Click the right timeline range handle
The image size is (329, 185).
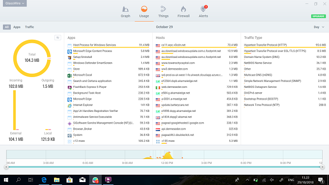coord(322,167)
